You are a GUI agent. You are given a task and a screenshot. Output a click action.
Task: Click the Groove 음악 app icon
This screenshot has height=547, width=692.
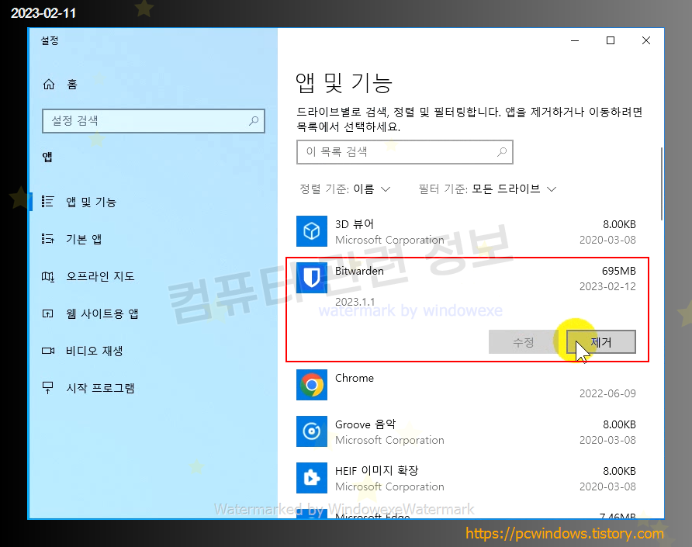tap(312, 431)
